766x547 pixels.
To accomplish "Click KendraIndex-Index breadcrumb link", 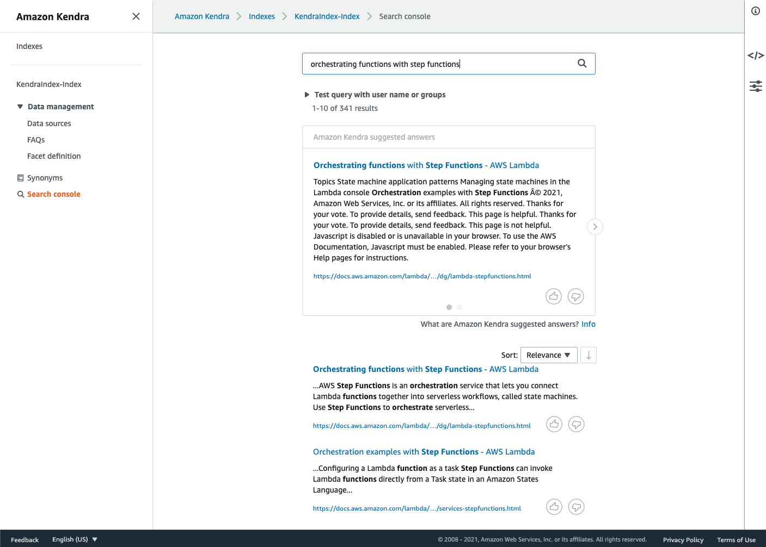I will [x=327, y=16].
